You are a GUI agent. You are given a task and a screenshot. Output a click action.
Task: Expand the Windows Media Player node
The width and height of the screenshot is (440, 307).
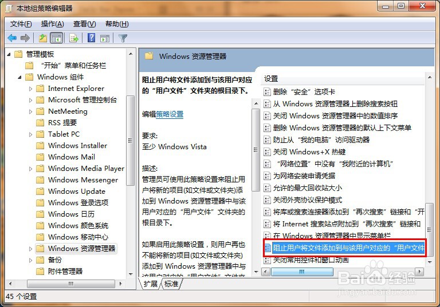pyautogui.click(x=30, y=169)
